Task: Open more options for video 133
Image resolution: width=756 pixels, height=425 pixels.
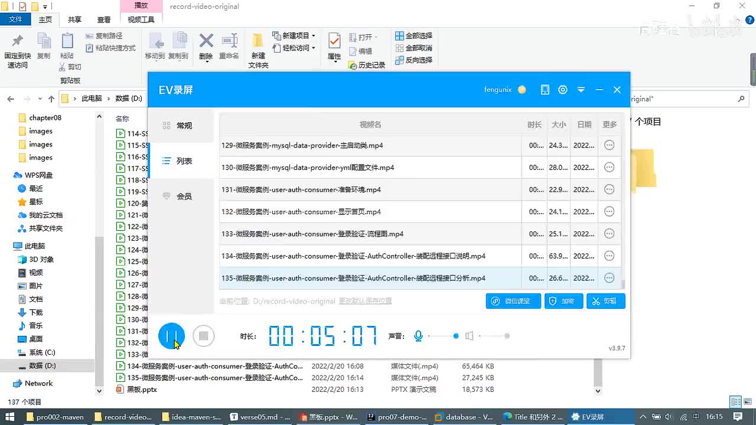Action: [610, 234]
